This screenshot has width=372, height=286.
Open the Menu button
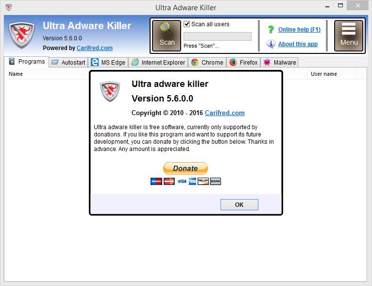tap(349, 35)
